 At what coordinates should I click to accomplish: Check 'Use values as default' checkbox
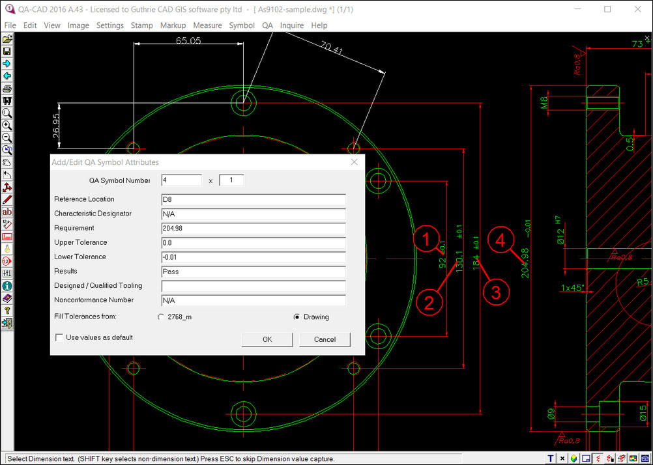tap(59, 337)
